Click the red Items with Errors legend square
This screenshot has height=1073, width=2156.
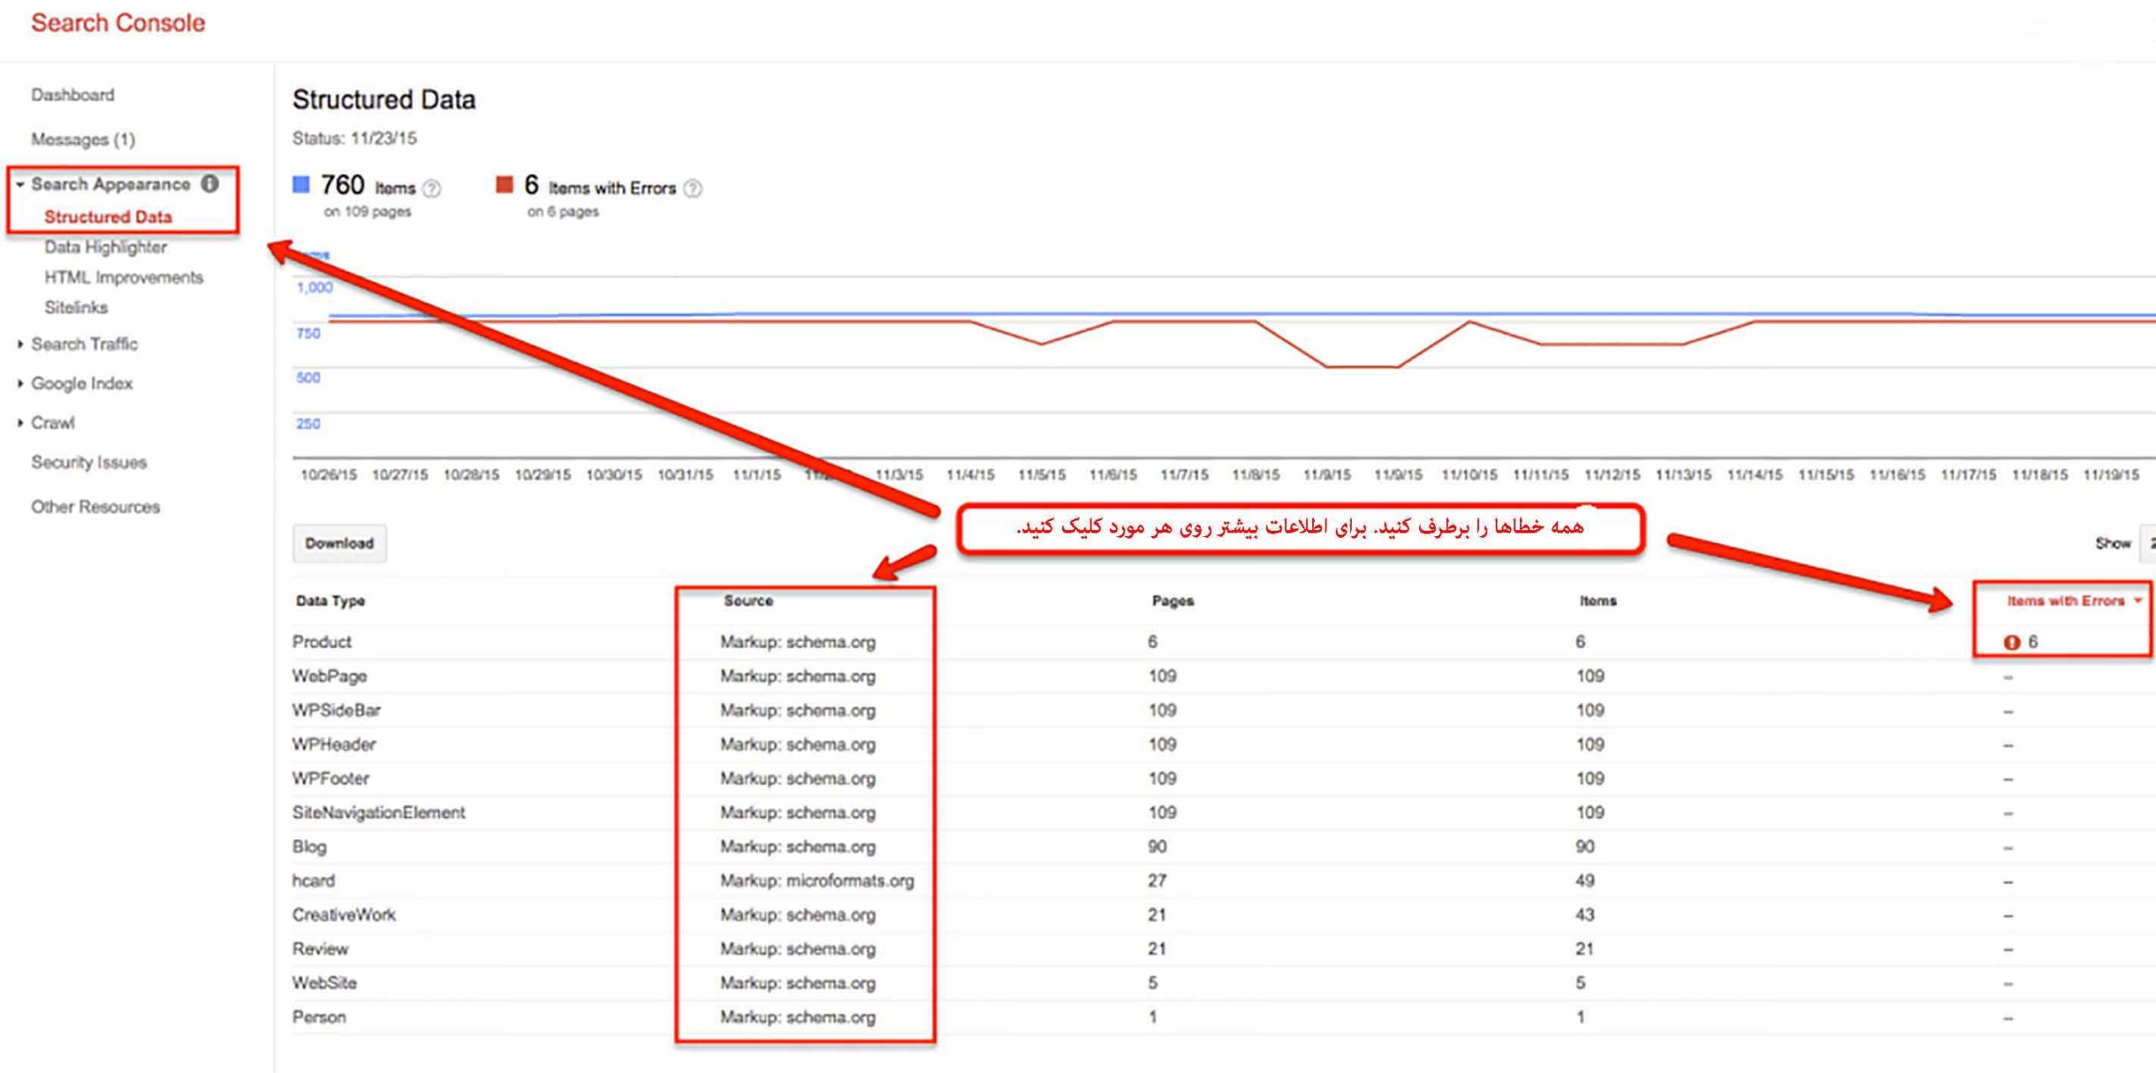click(x=504, y=184)
